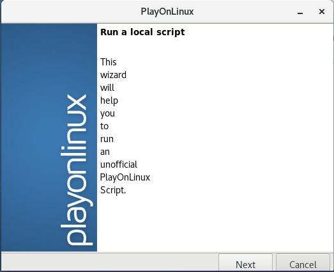The height and width of the screenshot is (272, 334).
Task: Minimize the PlayOnLinux window
Action: click(300, 12)
